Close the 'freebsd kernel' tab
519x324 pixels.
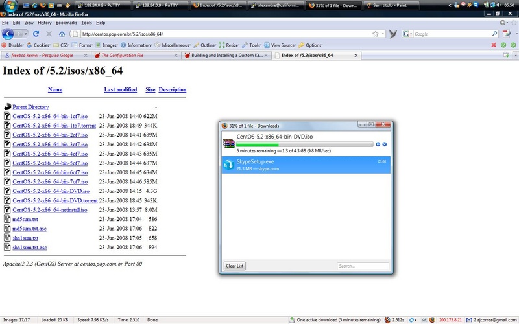click(86, 56)
